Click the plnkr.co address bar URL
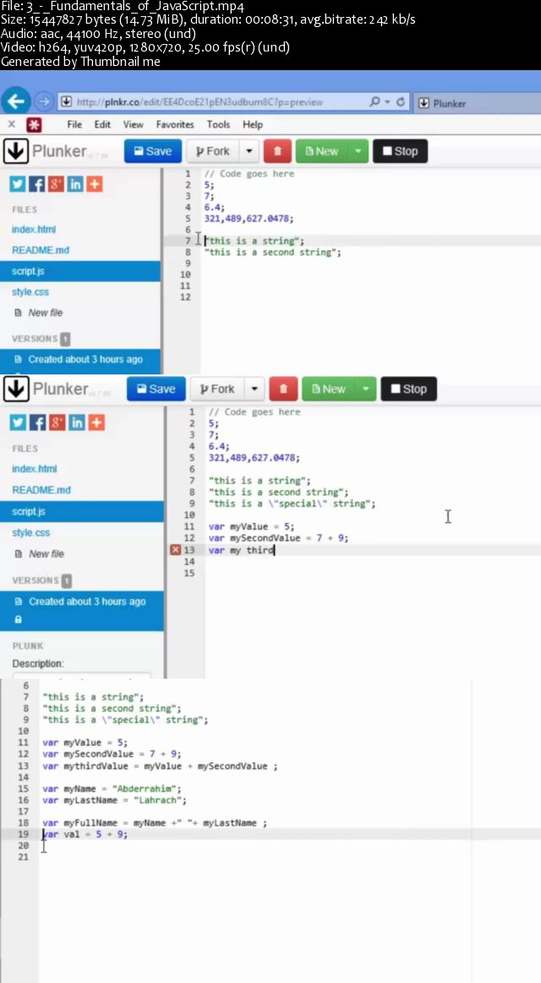 click(x=199, y=101)
